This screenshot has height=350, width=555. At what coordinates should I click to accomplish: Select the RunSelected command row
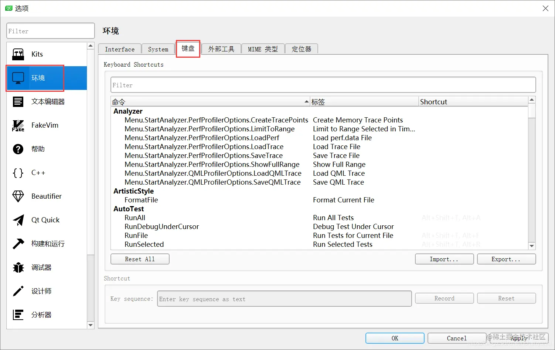click(319, 245)
